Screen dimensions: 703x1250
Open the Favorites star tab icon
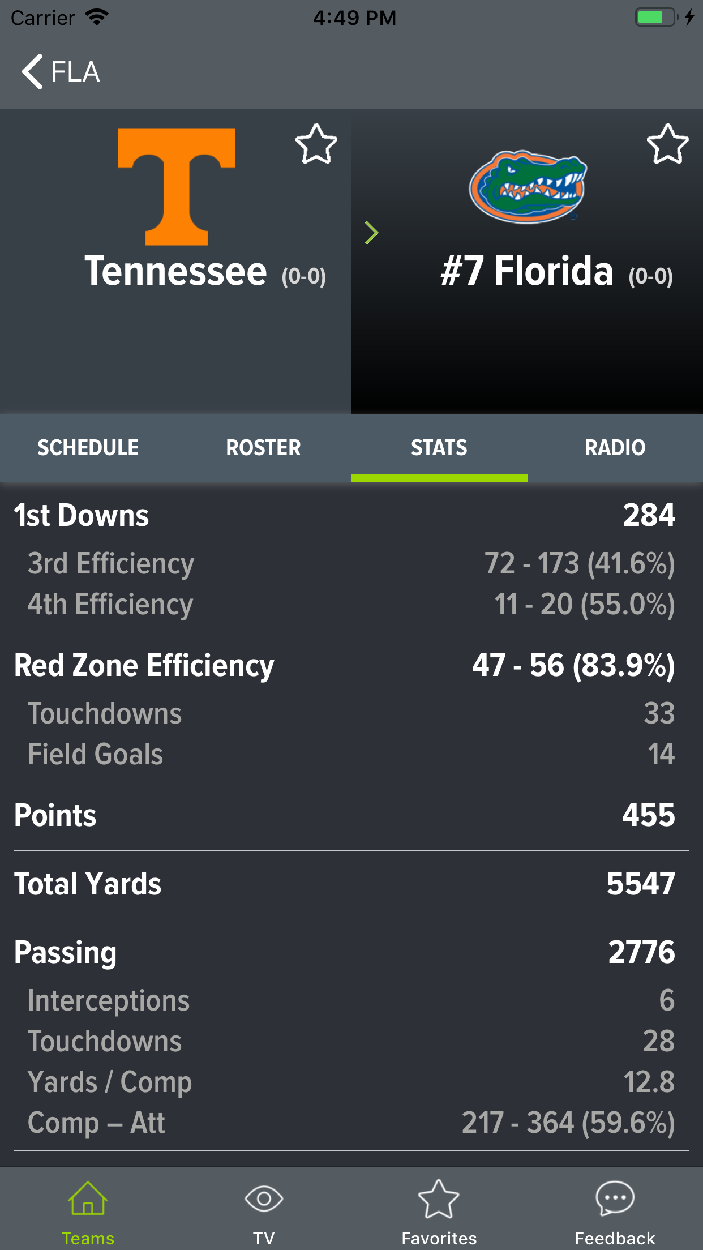pos(439,1200)
